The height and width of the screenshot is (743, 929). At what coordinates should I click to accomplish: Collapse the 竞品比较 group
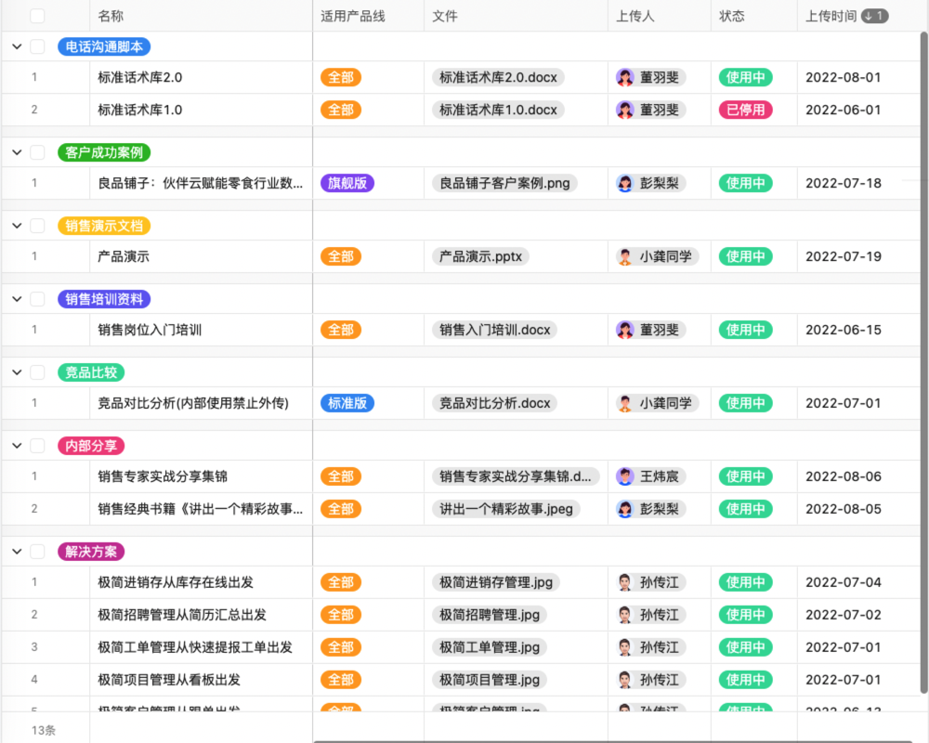click(x=15, y=372)
